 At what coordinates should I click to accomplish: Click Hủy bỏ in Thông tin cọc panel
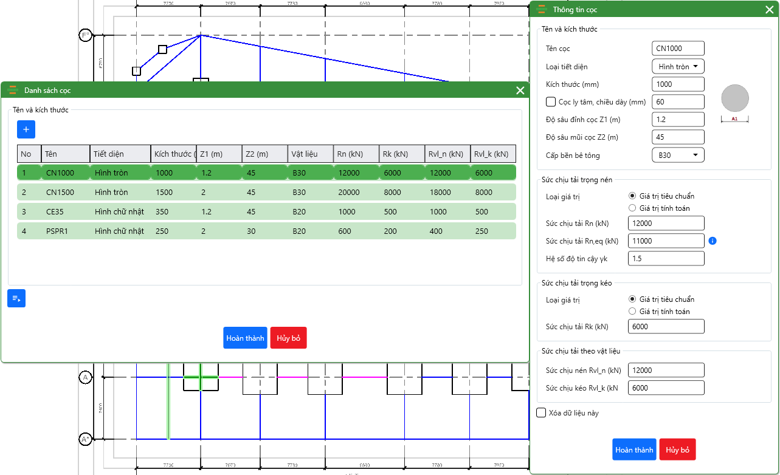tap(677, 449)
